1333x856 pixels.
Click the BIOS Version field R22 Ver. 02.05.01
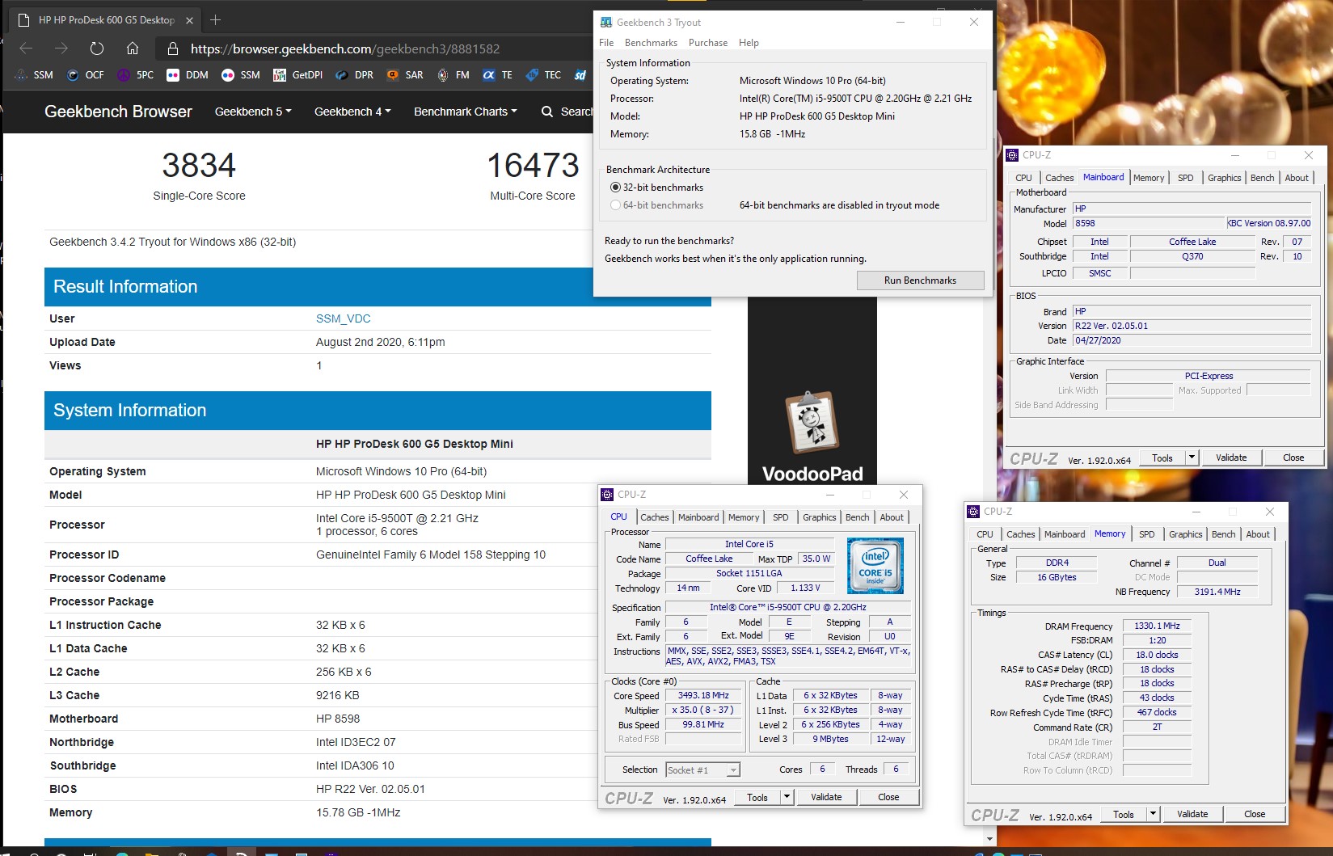click(1192, 326)
